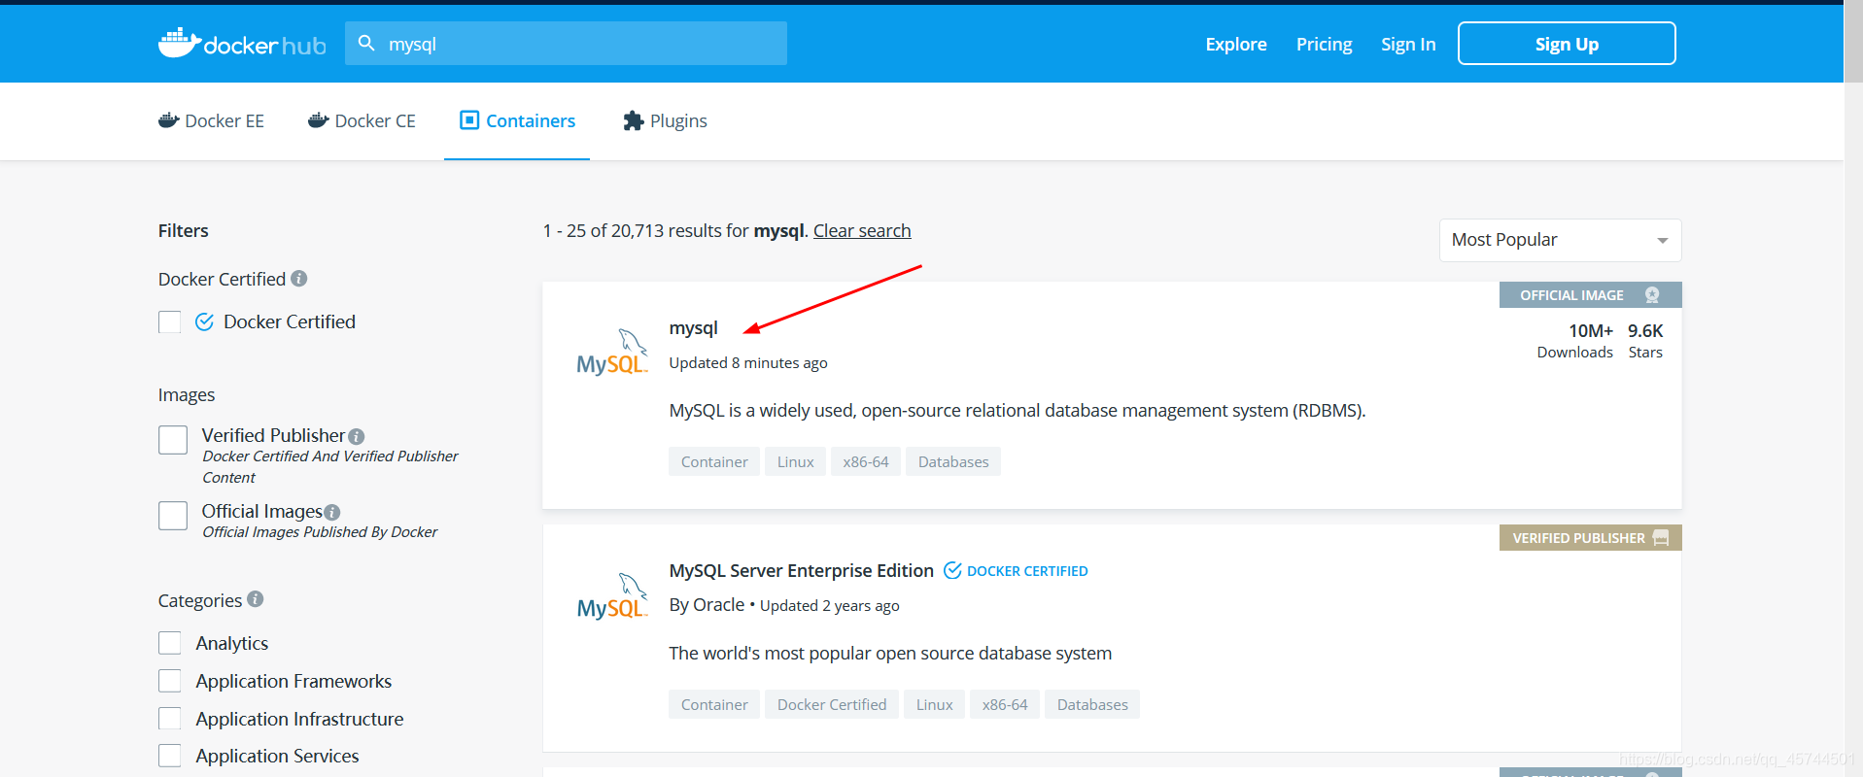
Task: Switch to the Plugins tab
Action: pos(665,120)
